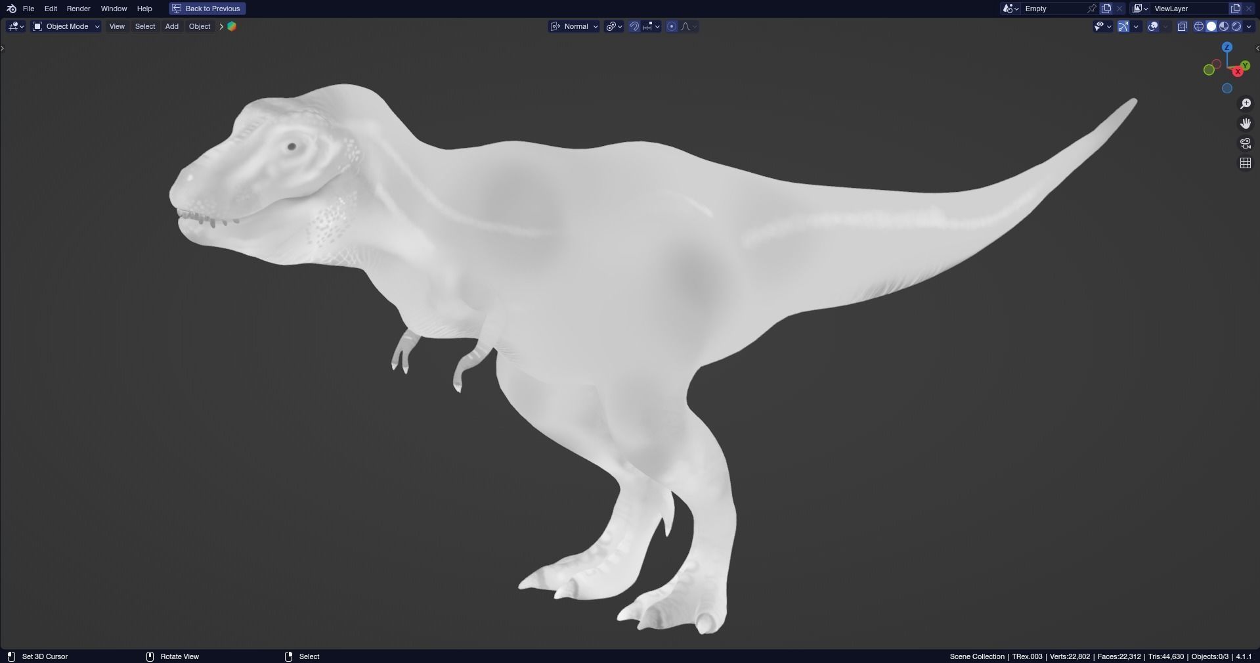The height and width of the screenshot is (663, 1260).
Task: Toggle viewport gizmos display
Action: click(x=1123, y=26)
